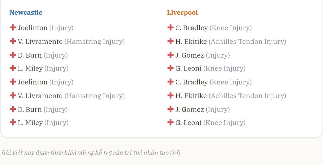
Task: Click red cross beside first G. Leoni entry
Action: [x=170, y=68]
